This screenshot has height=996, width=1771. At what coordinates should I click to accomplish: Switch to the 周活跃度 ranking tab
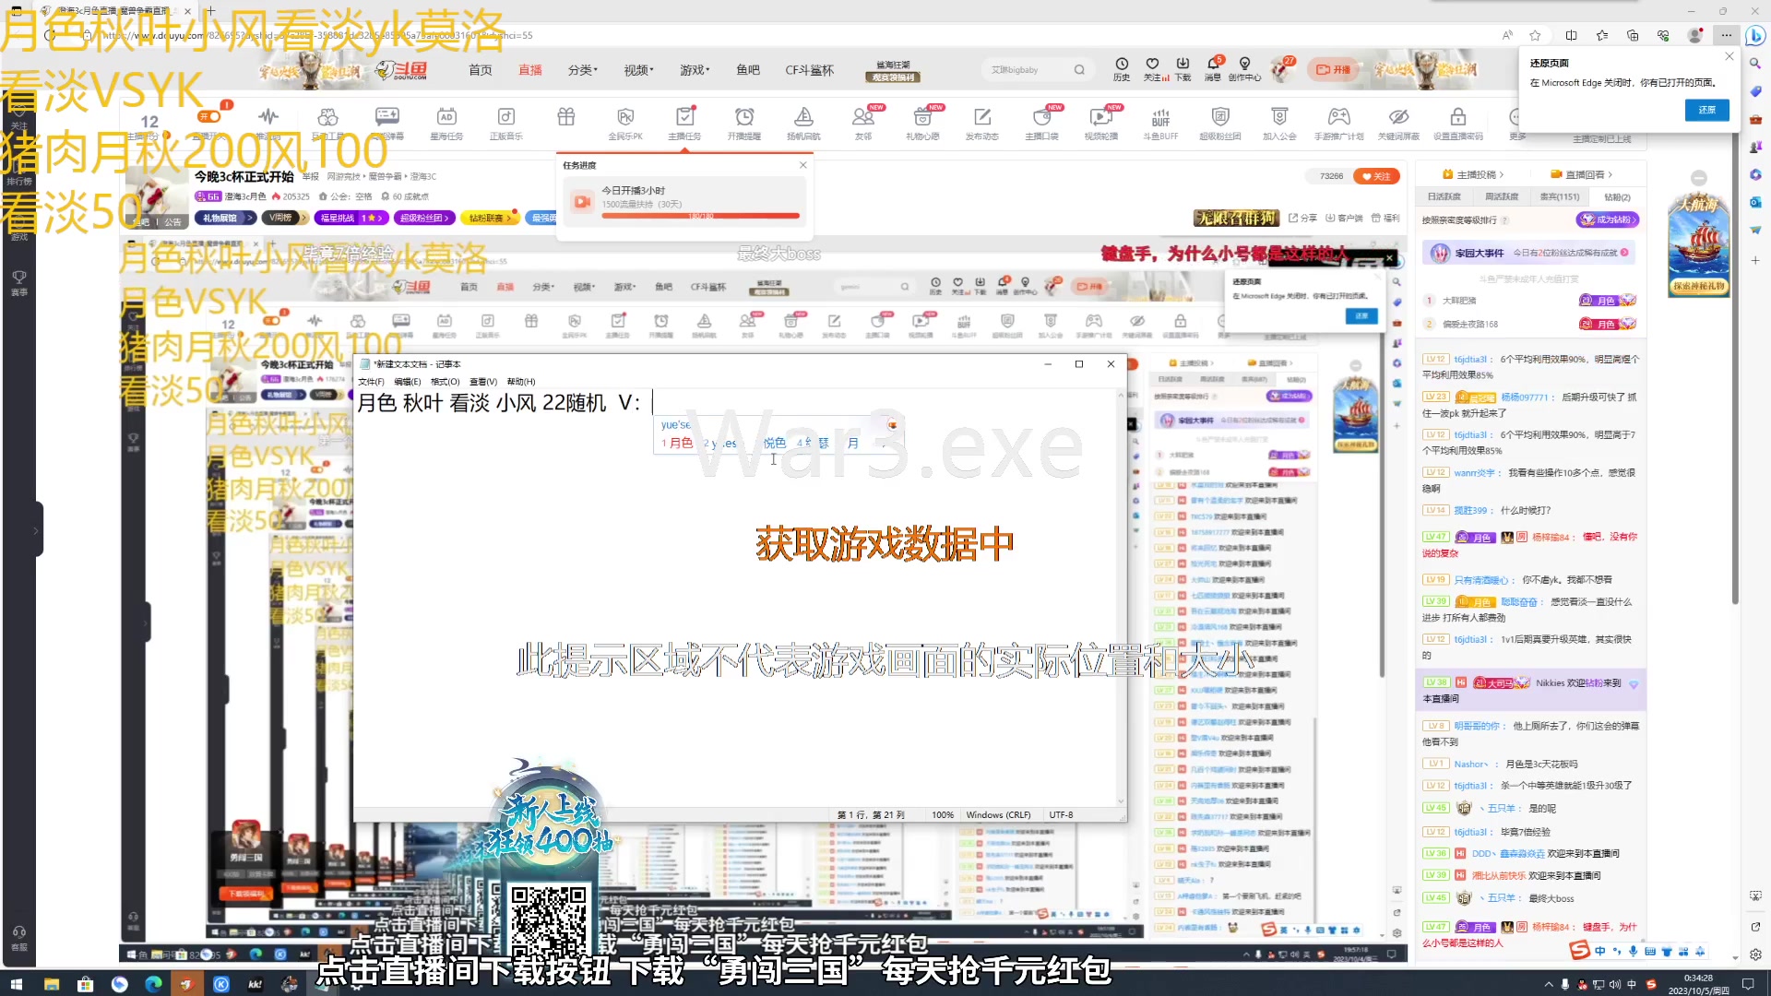click(1502, 196)
